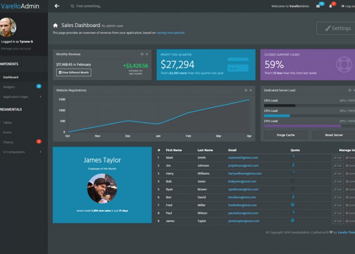Open paulwilson@test.com email link
This screenshot has width=355, height=254.
tap(243, 213)
